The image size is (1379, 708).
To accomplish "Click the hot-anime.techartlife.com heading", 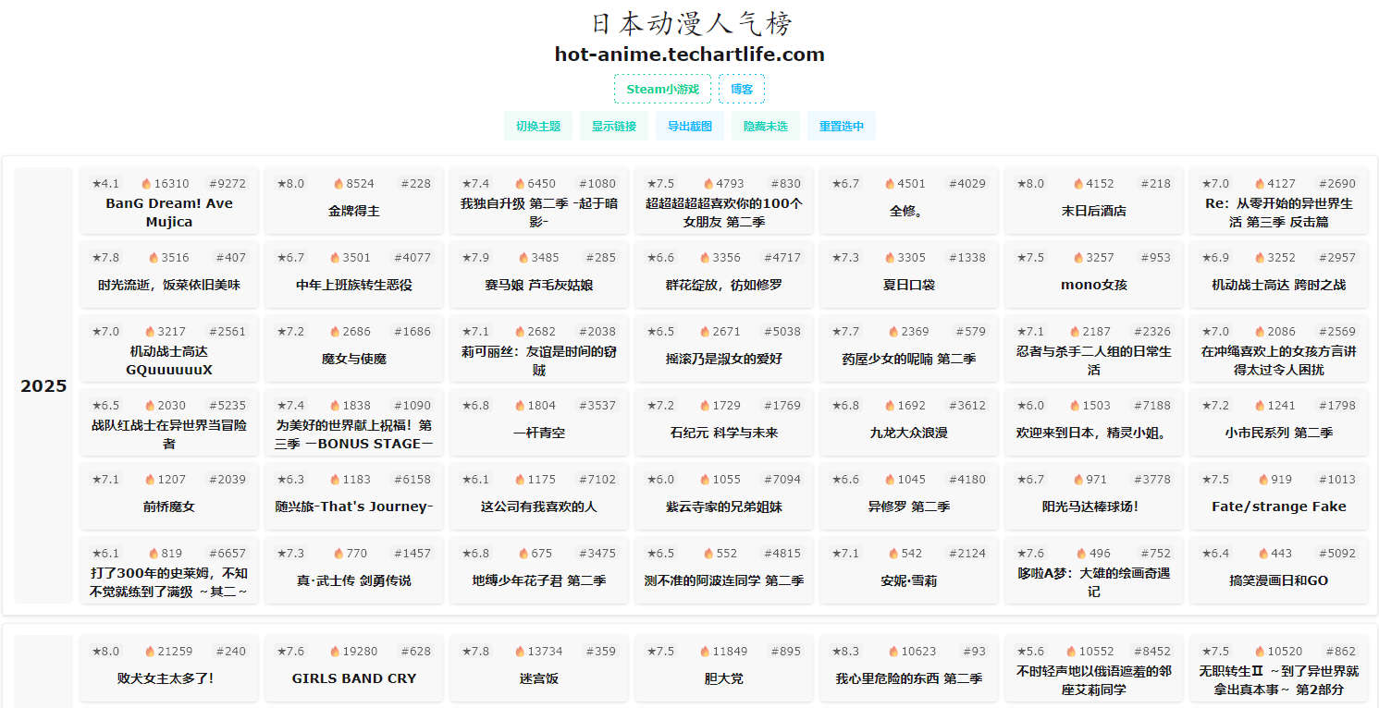I will coord(690,55).
